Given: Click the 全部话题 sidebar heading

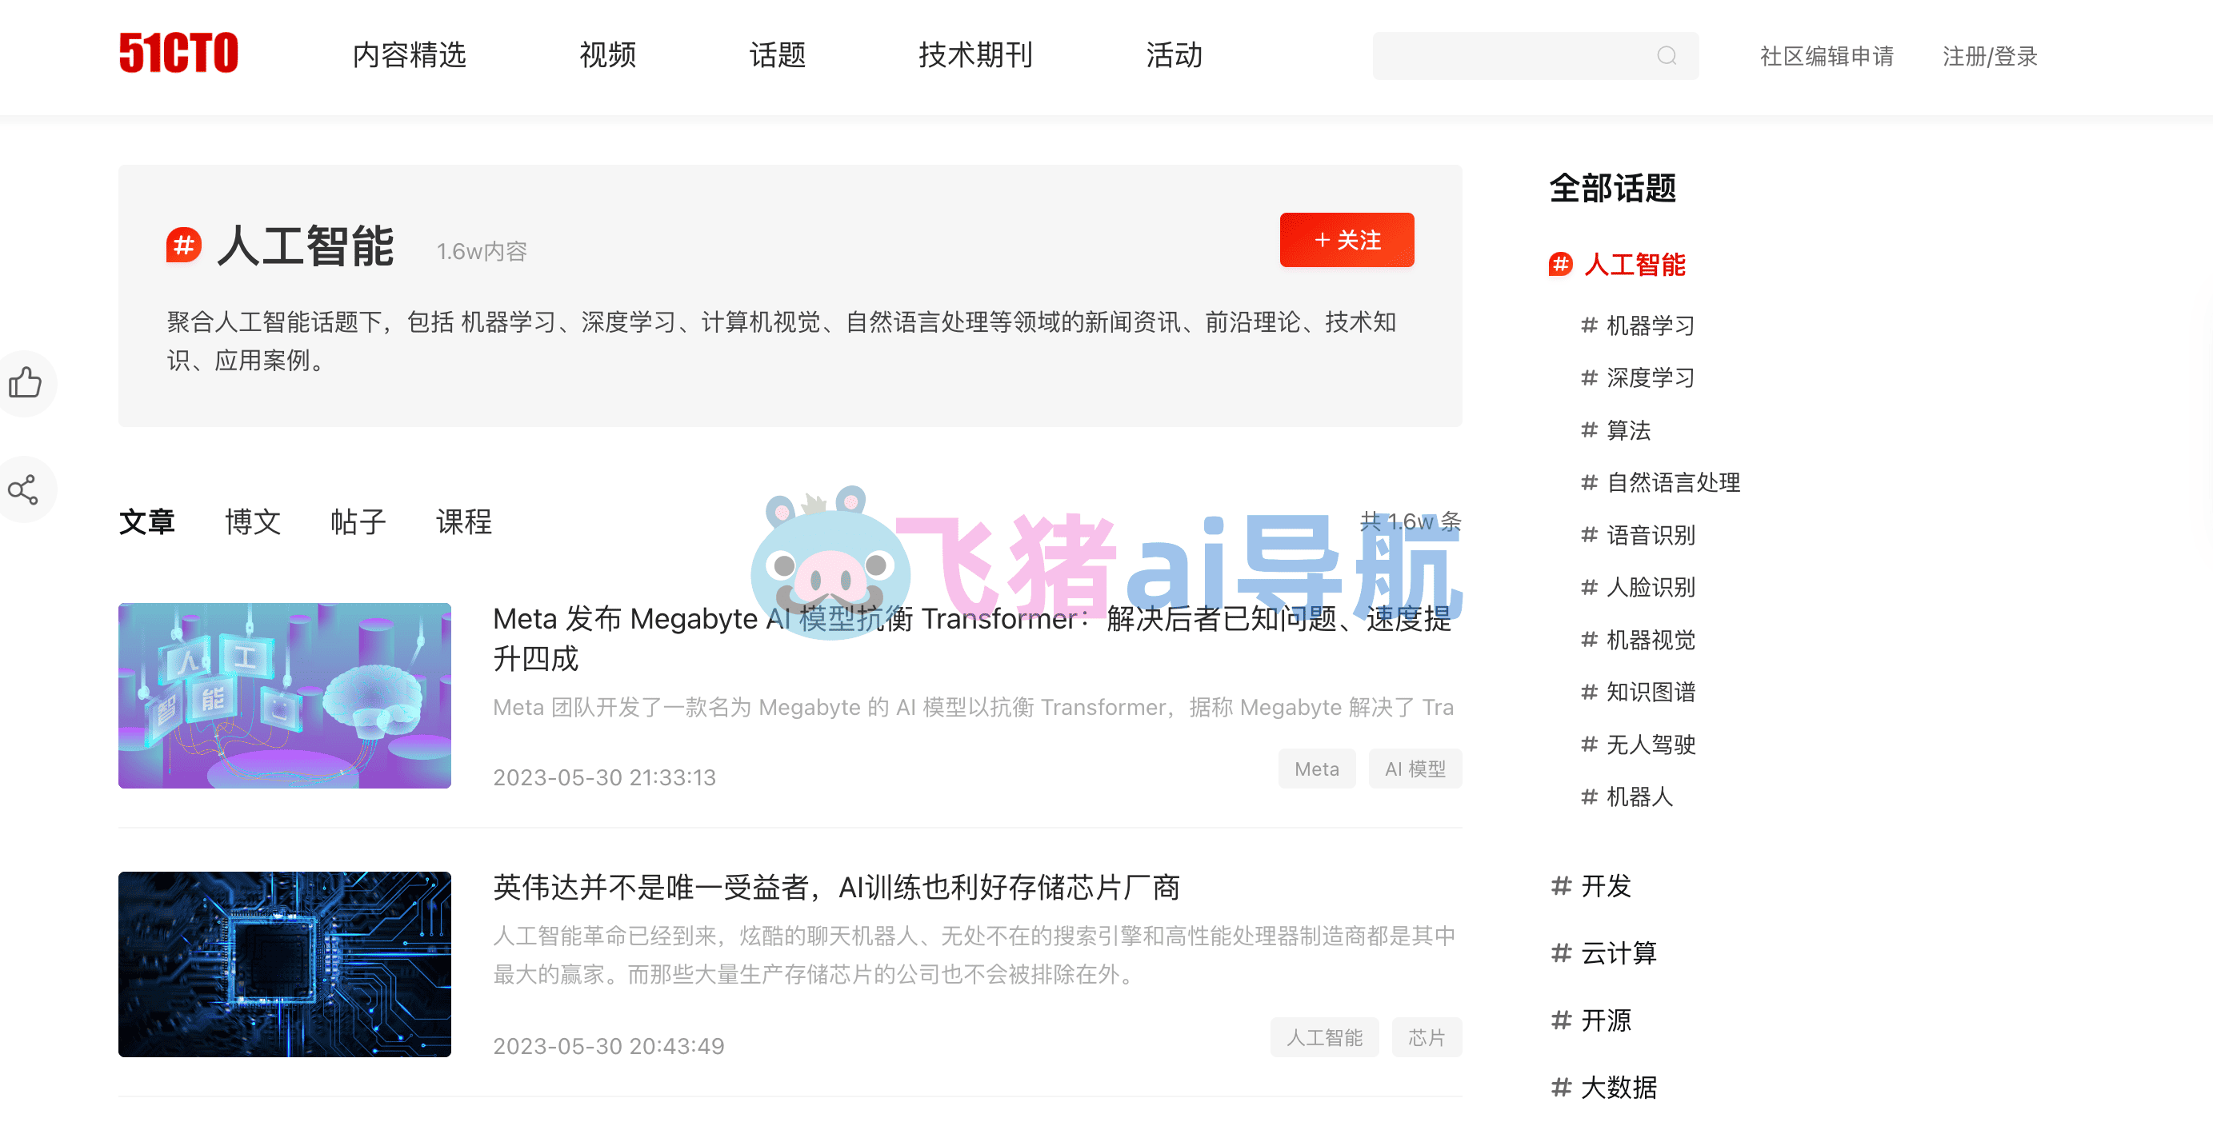Looking at the screenshot, I should click(x=1611, y=188).
